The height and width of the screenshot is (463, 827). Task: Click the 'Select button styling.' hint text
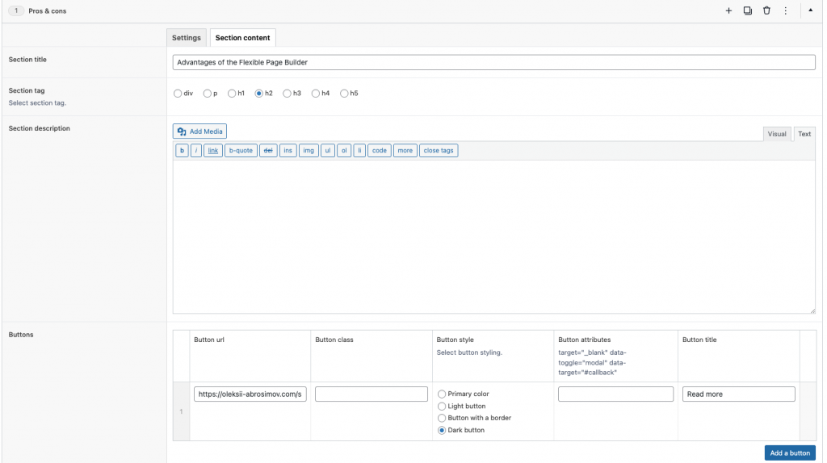tap(469, 352)
